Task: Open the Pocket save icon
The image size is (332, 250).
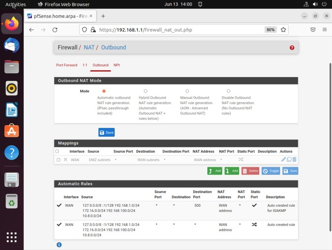Action: pos(313,30)
